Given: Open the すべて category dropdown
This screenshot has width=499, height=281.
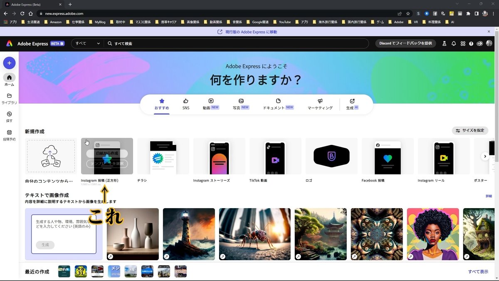Looking at the screenshot, I should point(87,43).
